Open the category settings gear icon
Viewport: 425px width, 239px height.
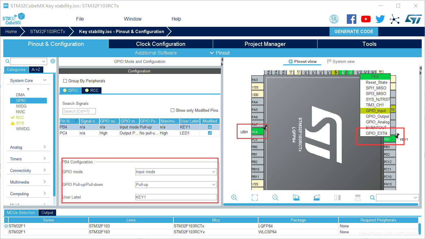pyautogui.click(x=53, y=61)
